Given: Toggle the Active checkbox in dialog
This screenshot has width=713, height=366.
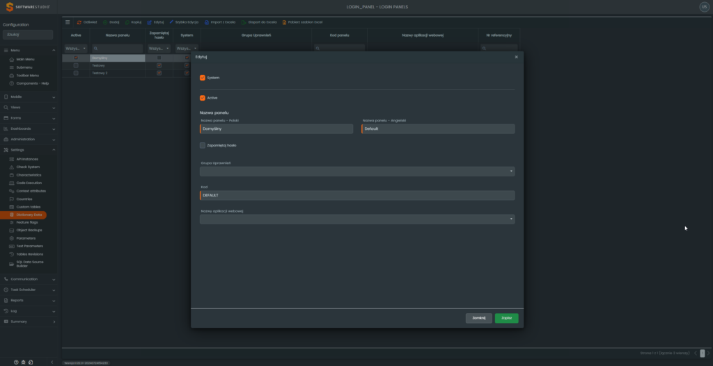Looking at the screenshot, I should tap(203, 98).
